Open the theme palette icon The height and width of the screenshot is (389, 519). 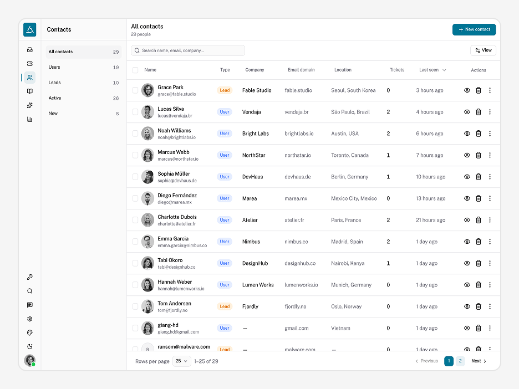click(x=30, y=333)
